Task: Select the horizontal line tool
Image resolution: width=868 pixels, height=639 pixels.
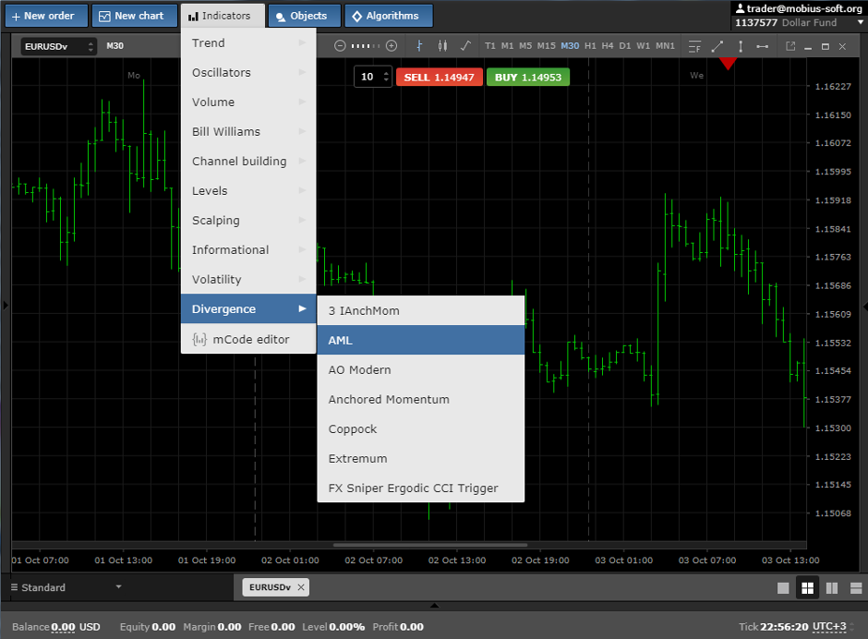Action: coord(762,46)
